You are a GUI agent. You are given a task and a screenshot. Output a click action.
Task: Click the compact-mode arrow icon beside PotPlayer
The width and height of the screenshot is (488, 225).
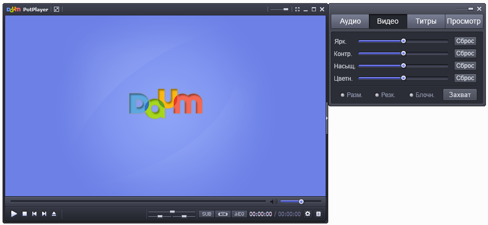point(57,9)
